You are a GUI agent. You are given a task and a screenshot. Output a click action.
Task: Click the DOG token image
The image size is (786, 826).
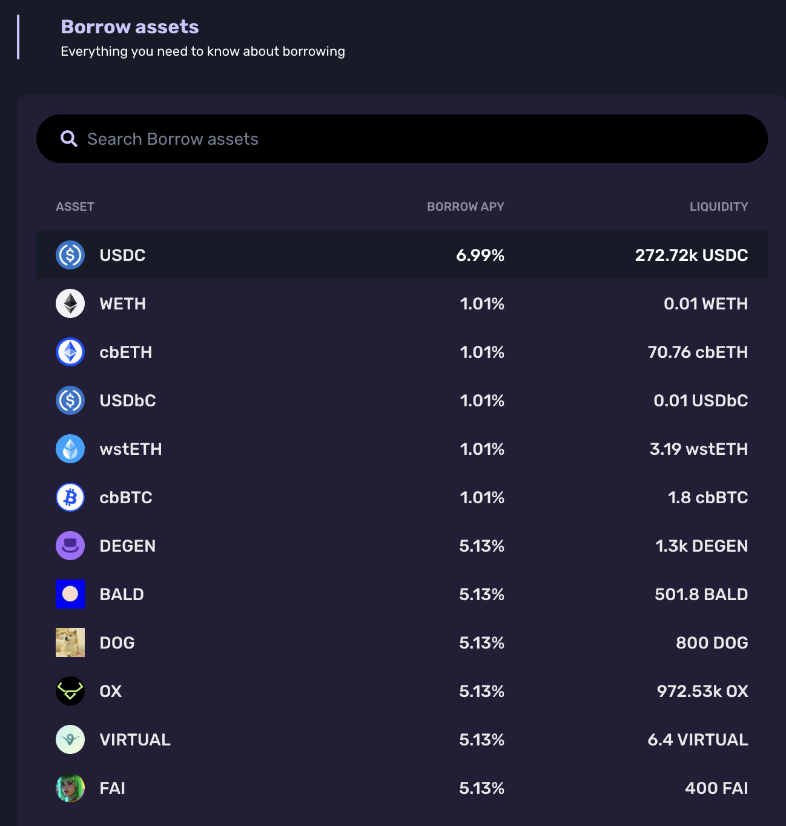pos(70,643)
